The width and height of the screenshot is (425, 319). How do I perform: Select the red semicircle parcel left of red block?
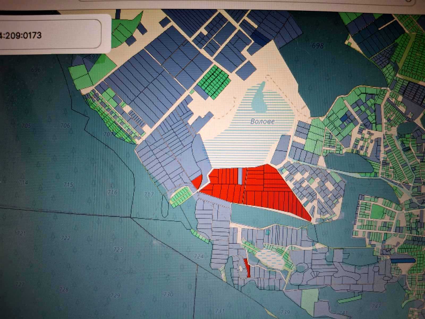pyautogui.click(x=197, y=181)
